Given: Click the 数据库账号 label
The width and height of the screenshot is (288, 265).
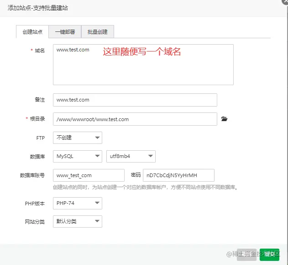Looking at the screenshot, I should pyautogui.click(x=32, y=175).
